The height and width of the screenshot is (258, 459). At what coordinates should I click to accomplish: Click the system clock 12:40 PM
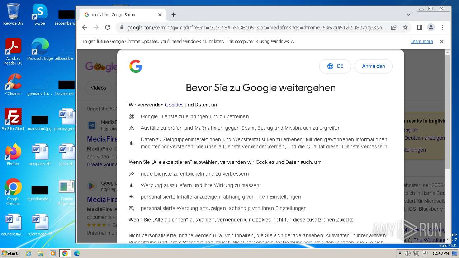[441, 253]
